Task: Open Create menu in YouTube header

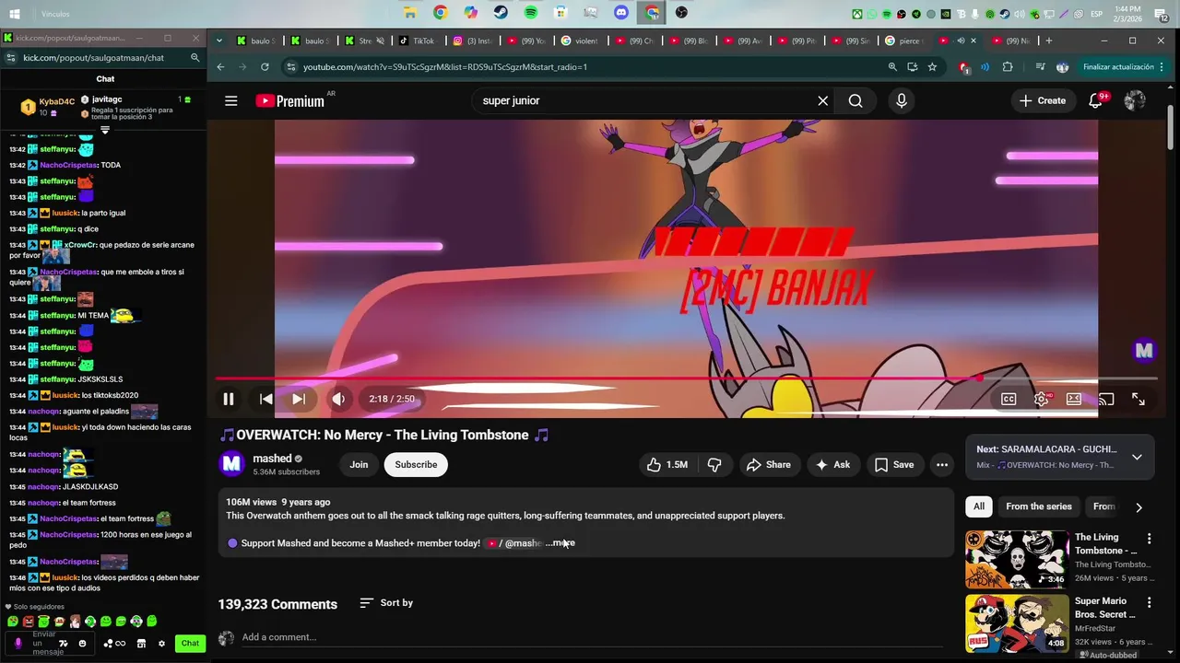Action: [x=1043, y=101]
